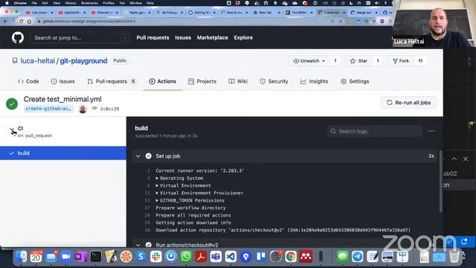Screen dimensions: 476x268
Task: Open the History menu in menu bar
Action: click(71, 3)
